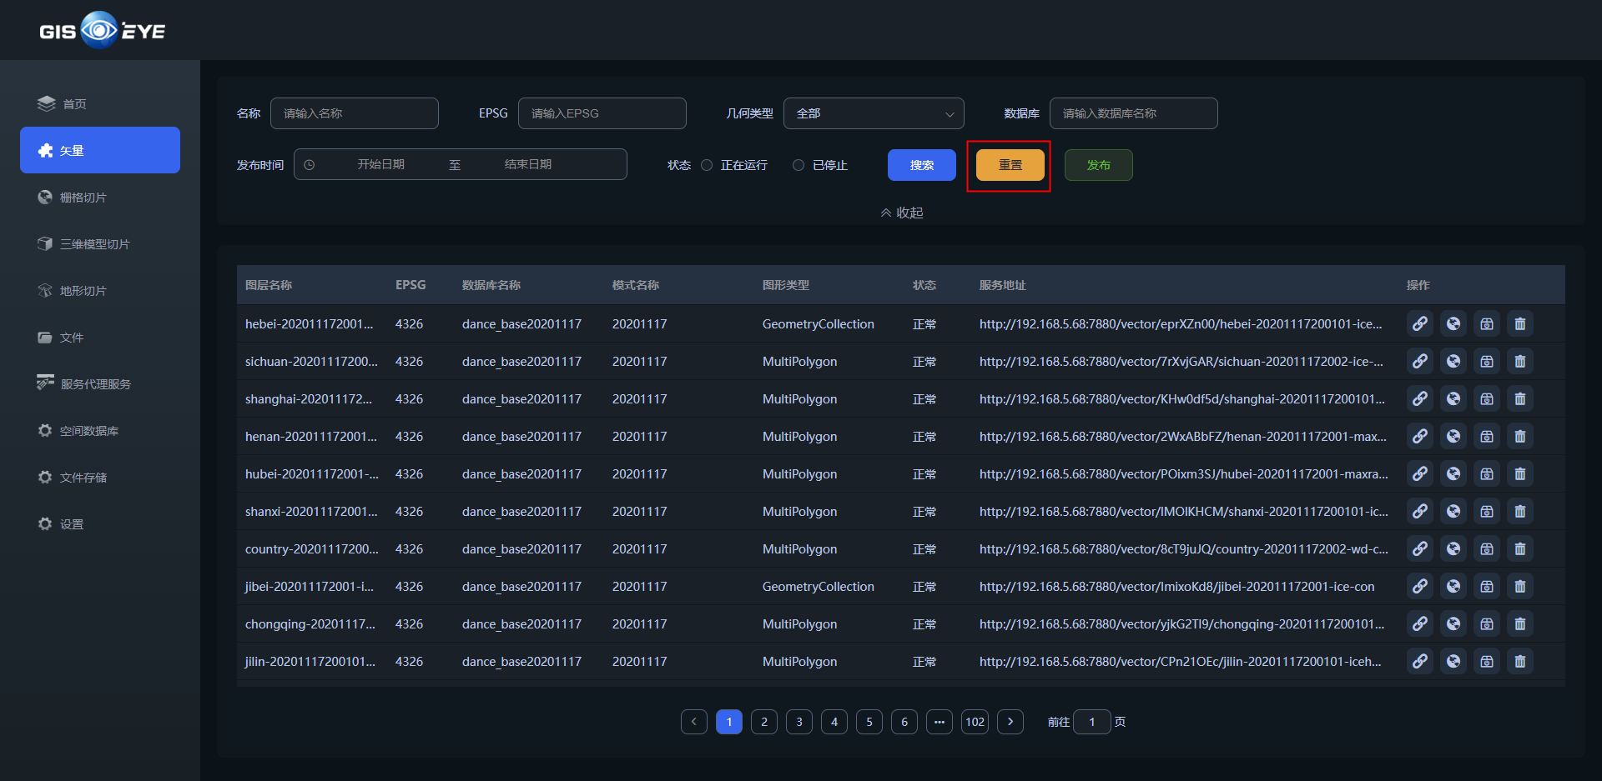This screenshot has height=781, width=1602.
Task: Open 地形切片 in the sidebar
Action: coord(100,290)
